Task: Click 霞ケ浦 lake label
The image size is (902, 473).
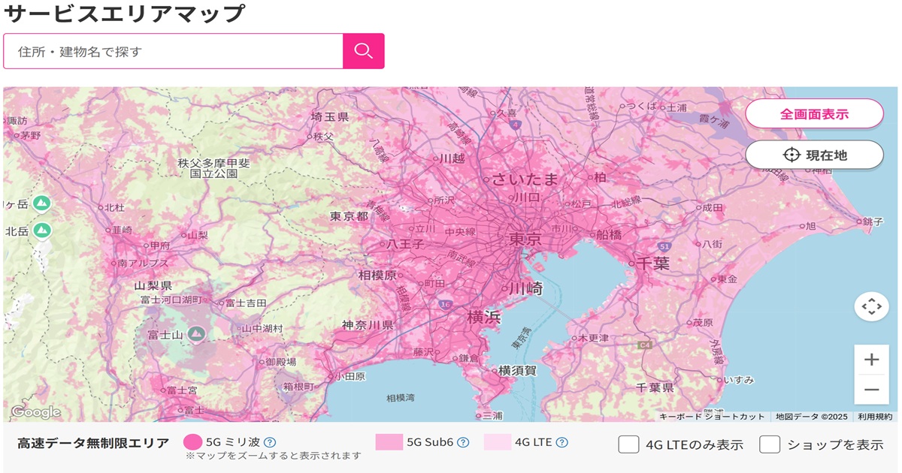Action: (x=714, y=120)
